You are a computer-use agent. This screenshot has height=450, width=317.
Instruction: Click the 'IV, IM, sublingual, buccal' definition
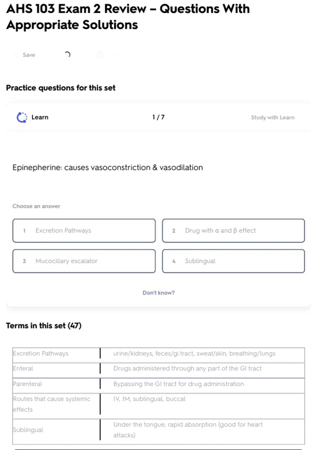[x=149, y=399]
